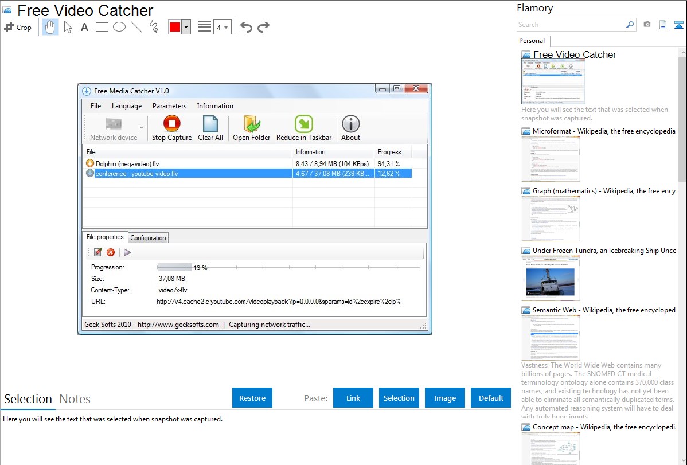687x465 pixels.
Task: Click the line thickness icon
Action: click(205, 27)
